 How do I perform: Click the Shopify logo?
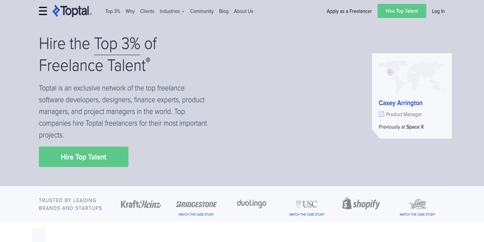361,204
